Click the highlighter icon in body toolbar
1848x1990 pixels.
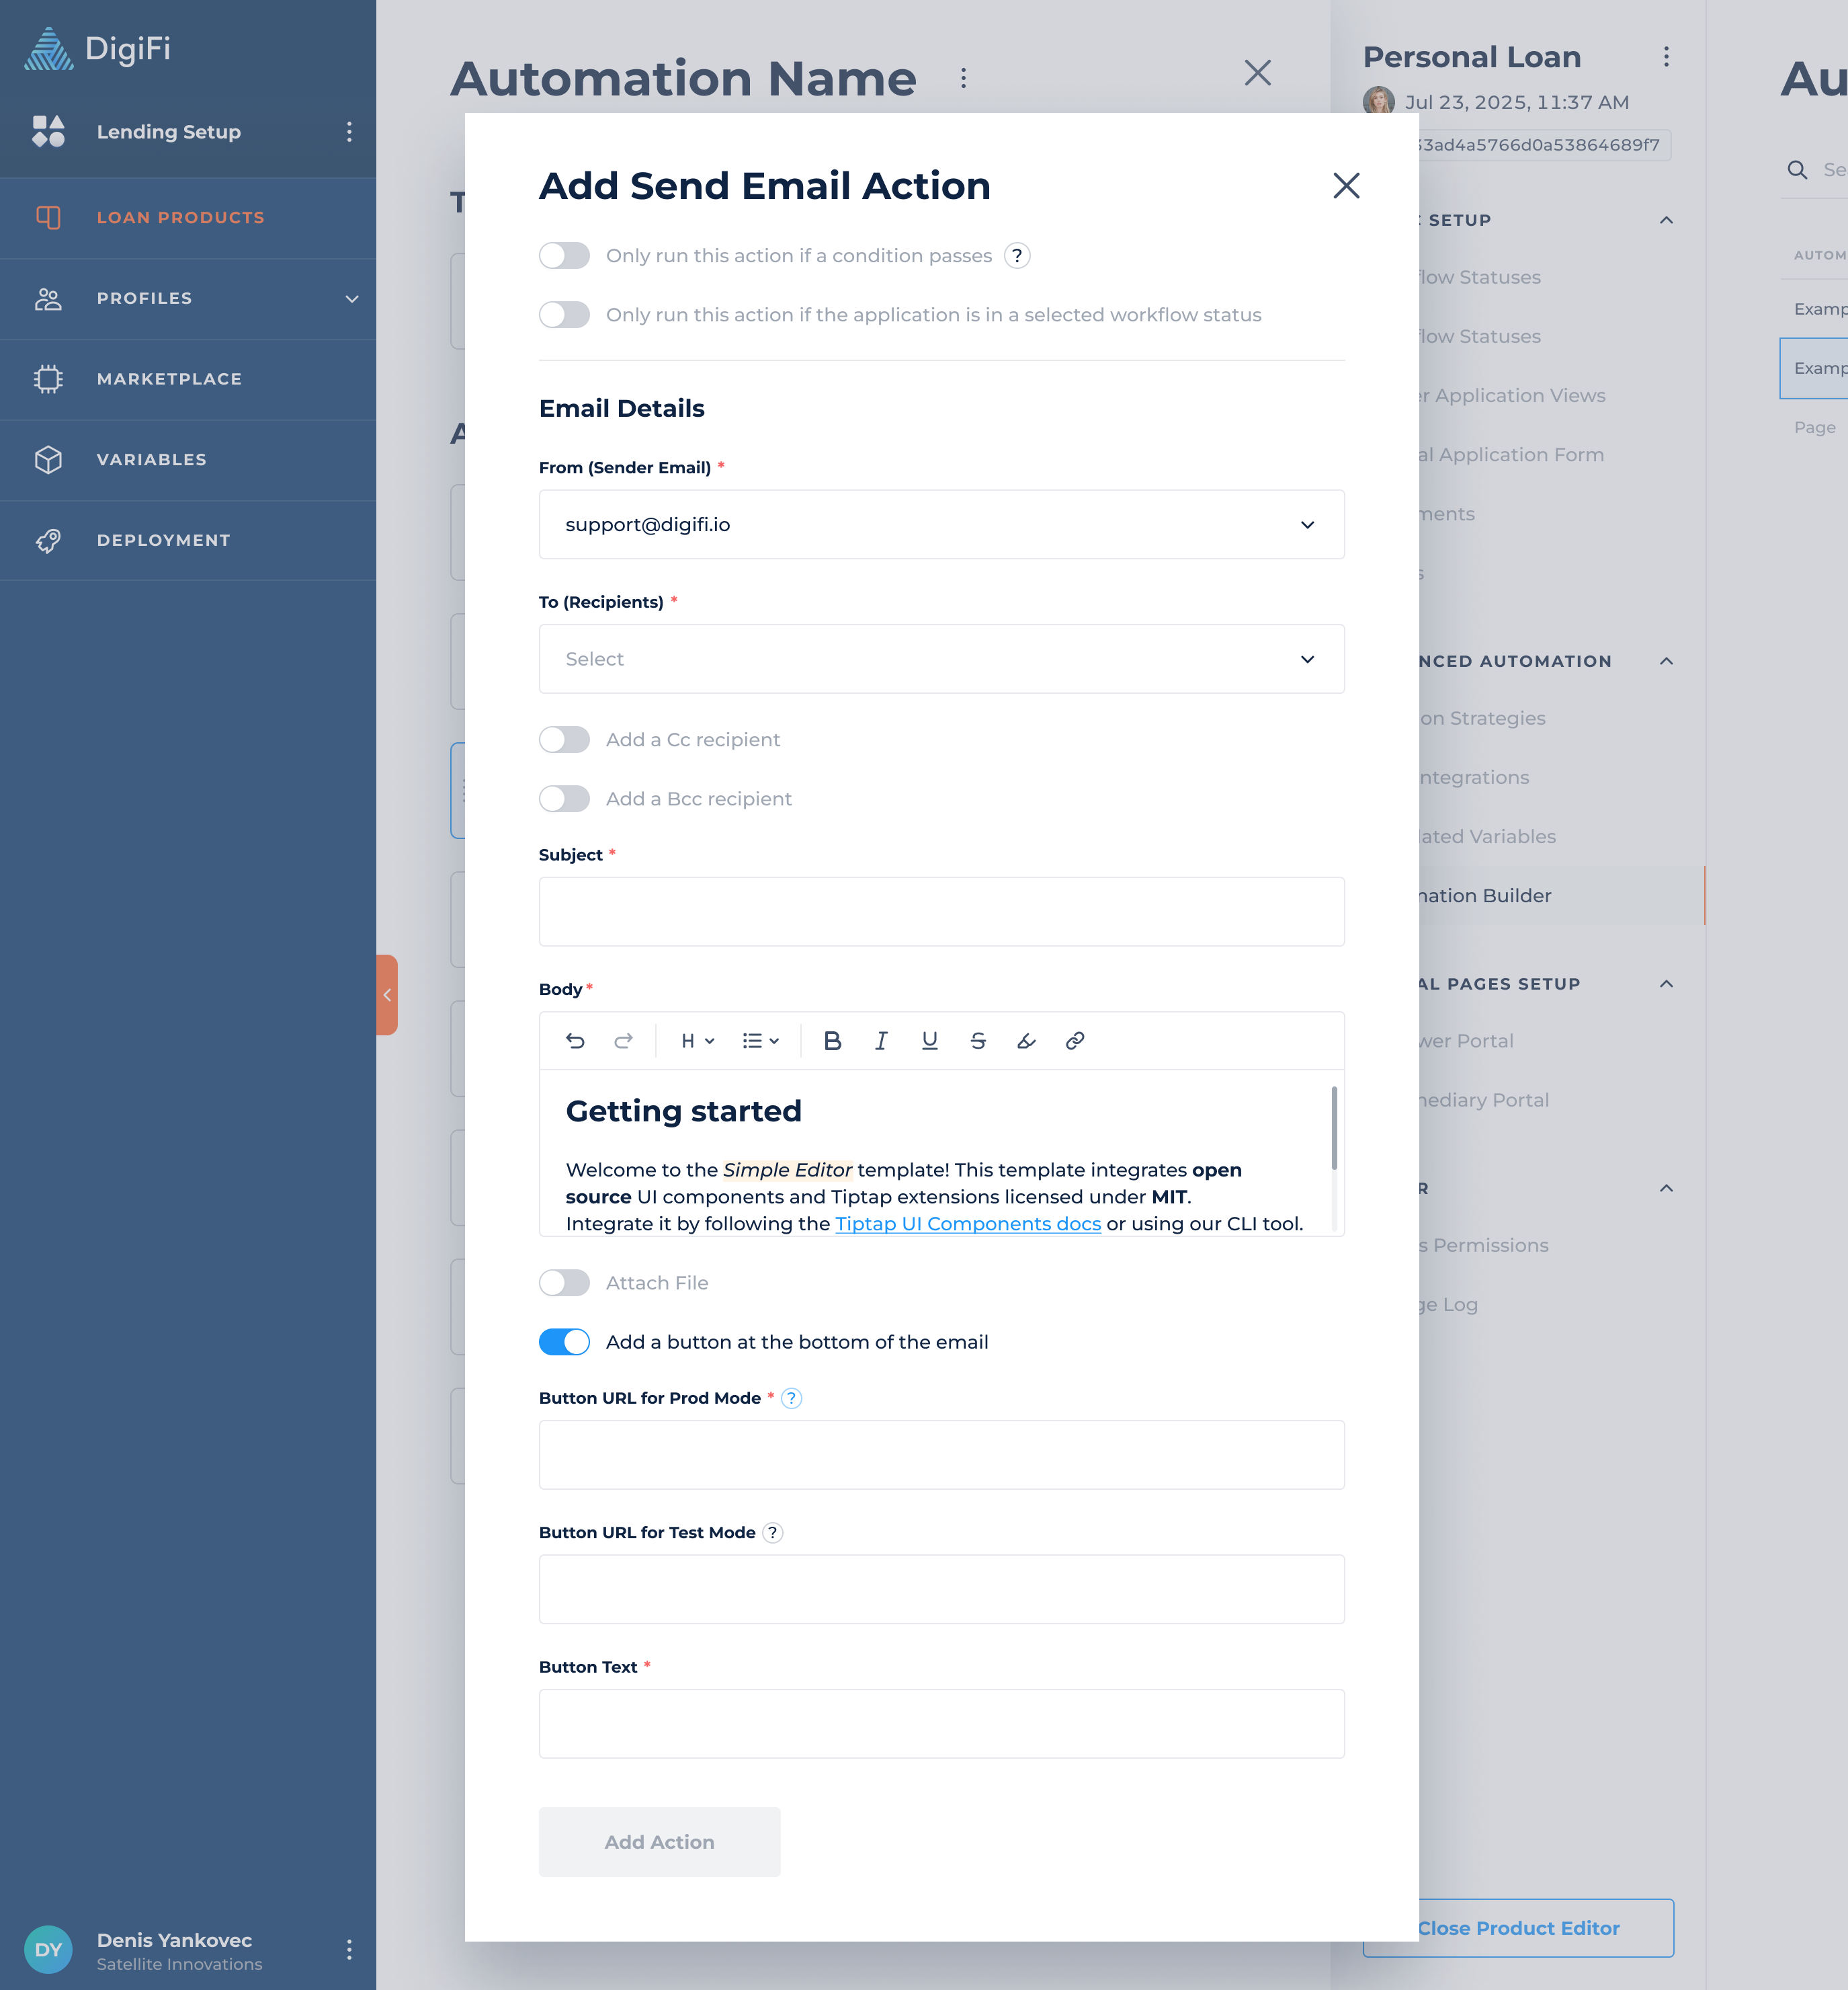[x=1026, y=1041]
